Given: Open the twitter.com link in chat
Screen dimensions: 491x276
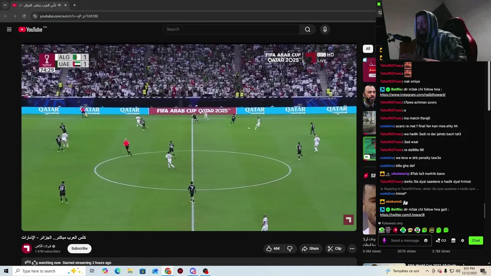Looking at the screenshot, I should 402,215.
